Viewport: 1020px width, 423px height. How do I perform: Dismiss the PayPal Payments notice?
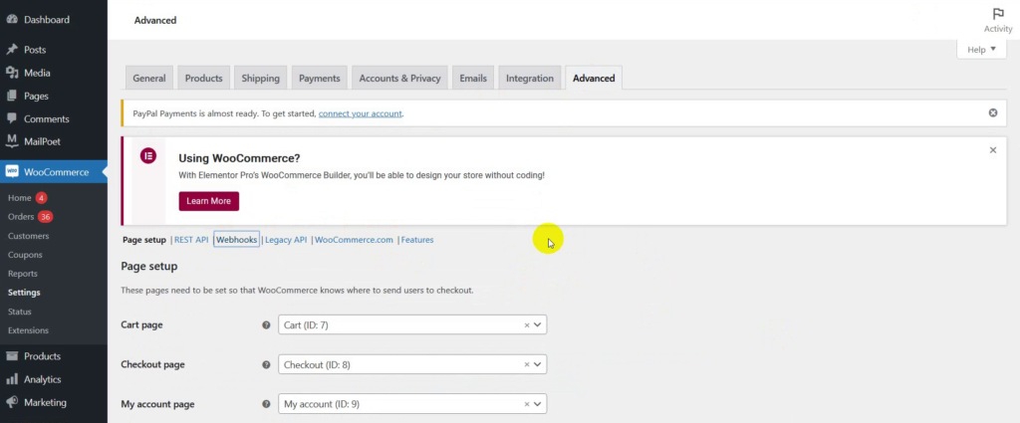click(993, 112)
